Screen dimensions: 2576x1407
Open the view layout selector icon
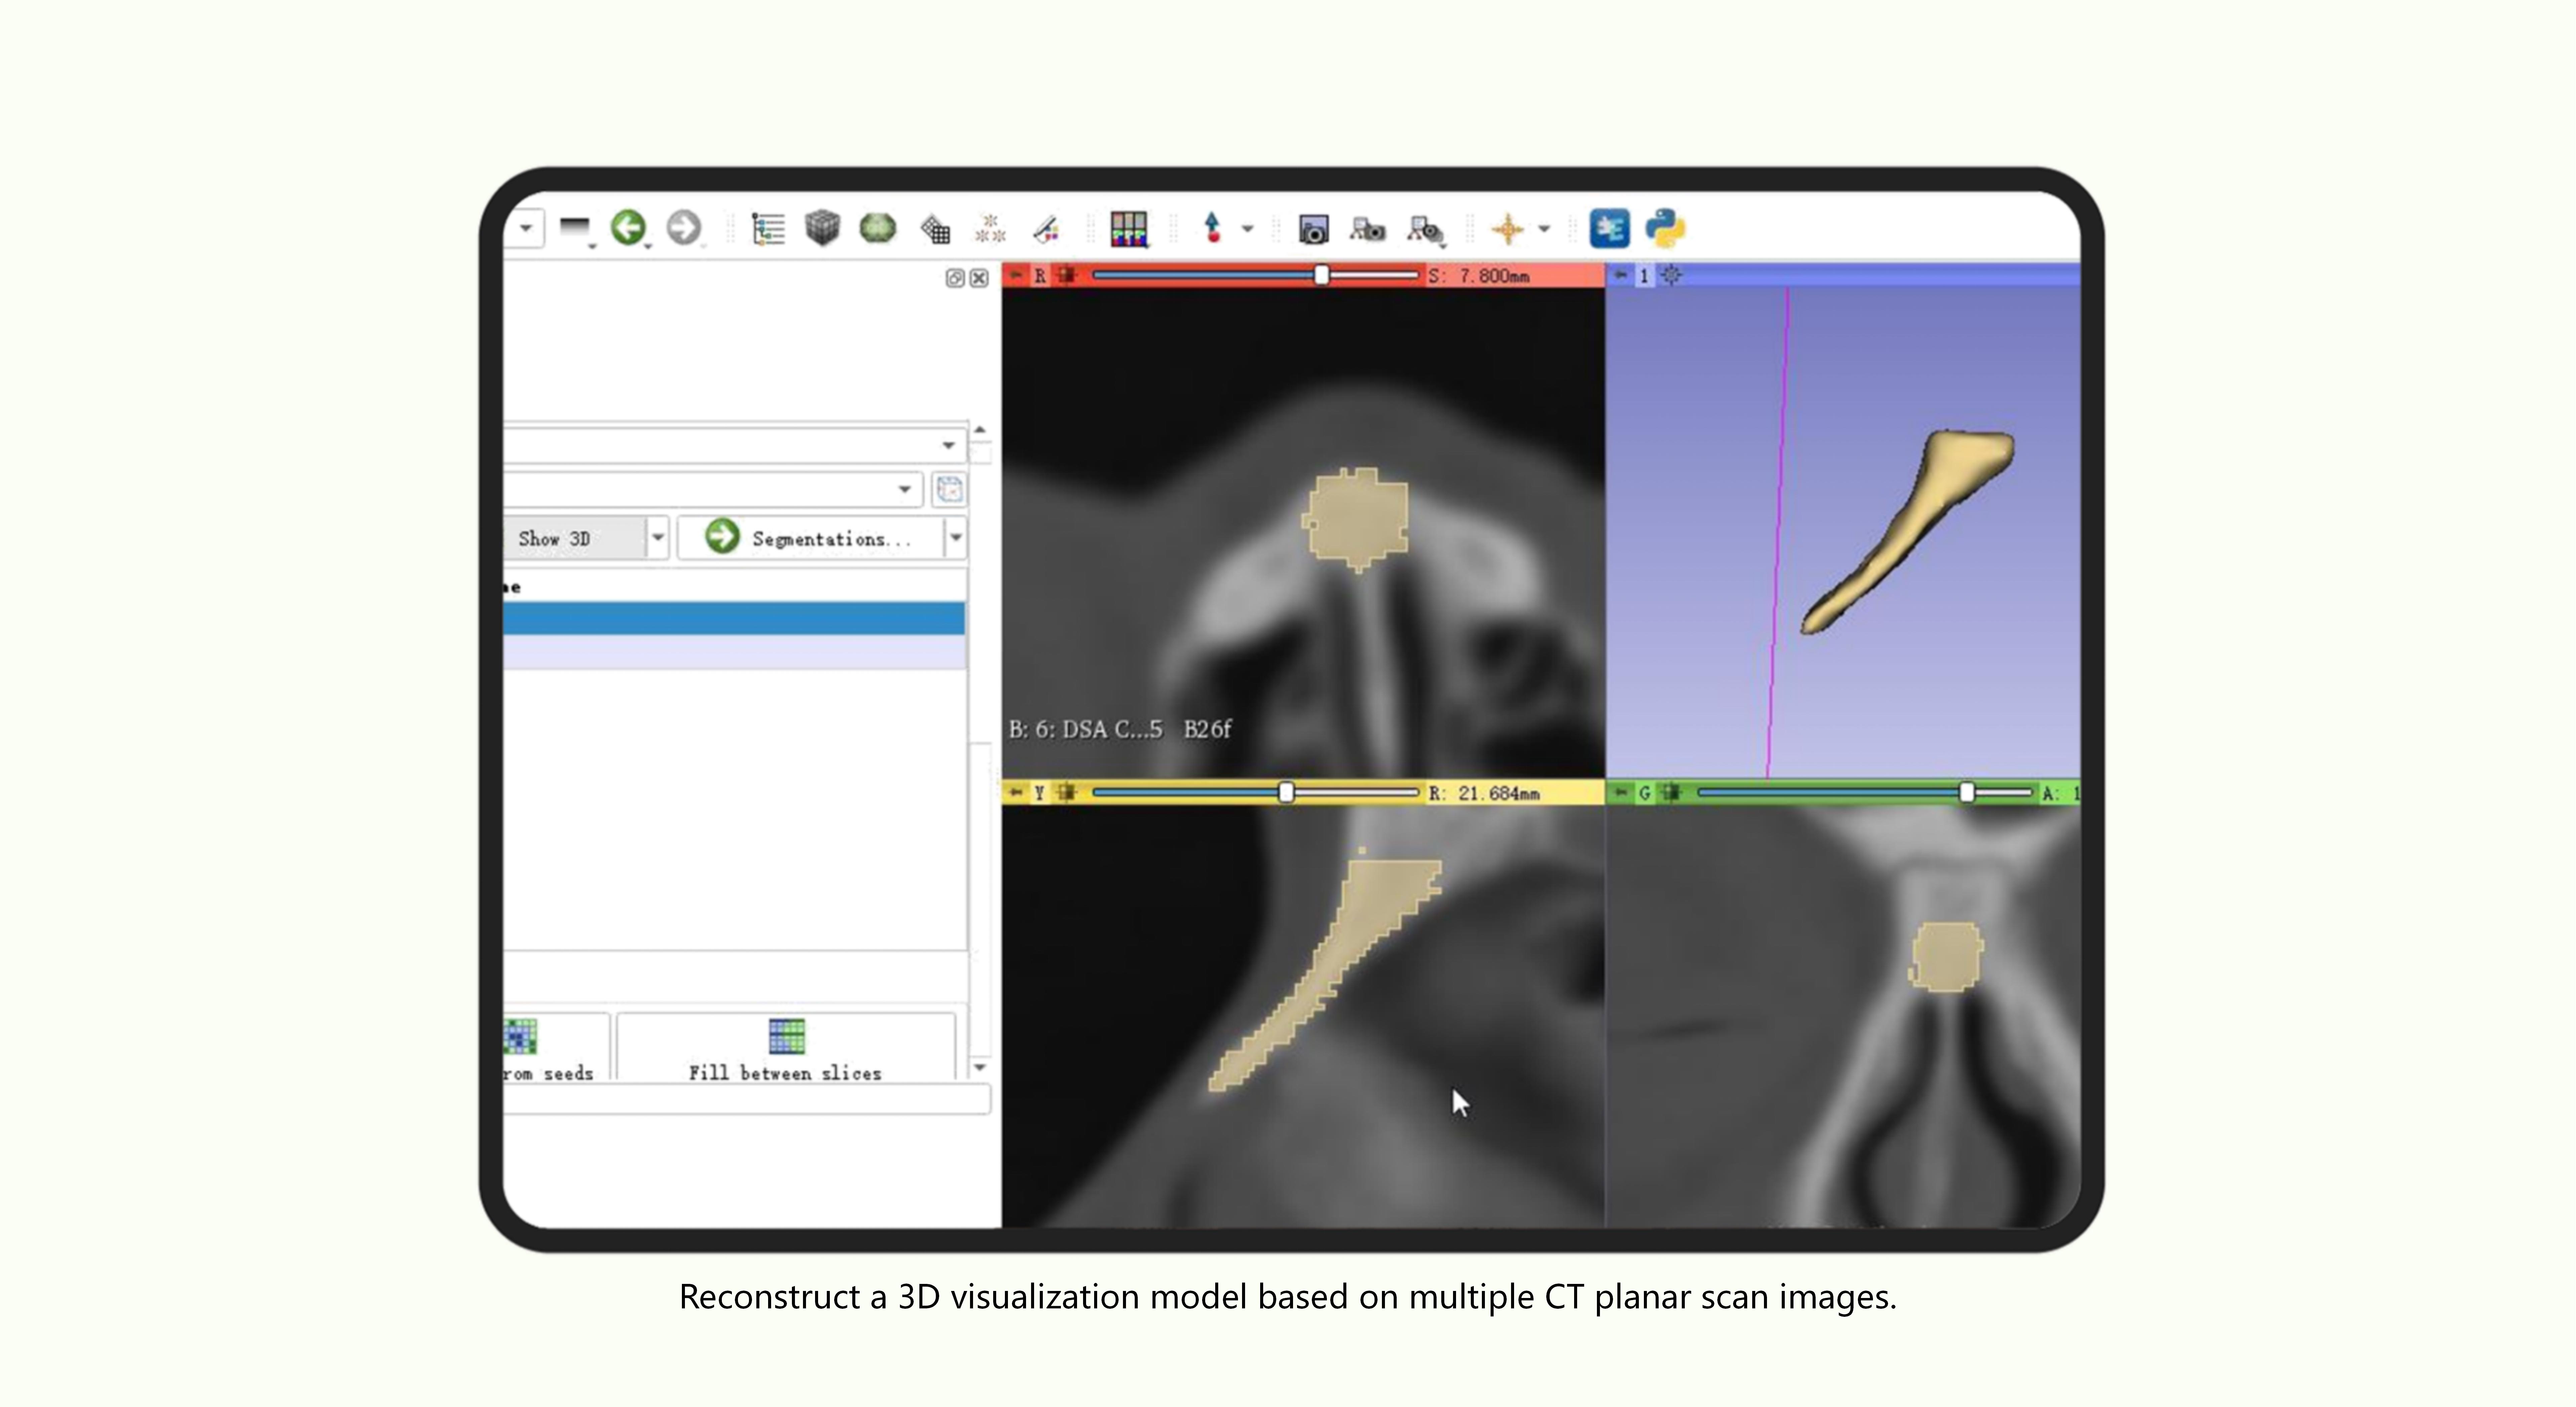point(1129,229)
